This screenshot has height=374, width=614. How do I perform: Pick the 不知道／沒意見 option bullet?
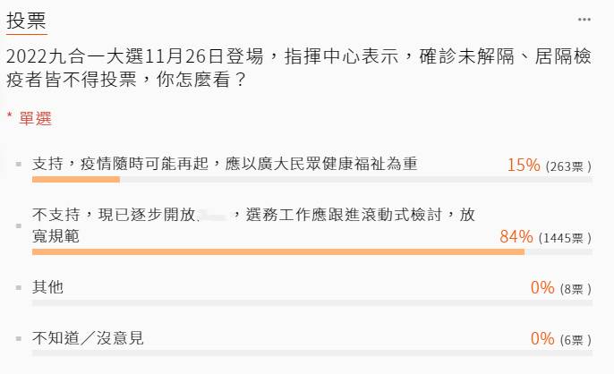pos(19,339)
